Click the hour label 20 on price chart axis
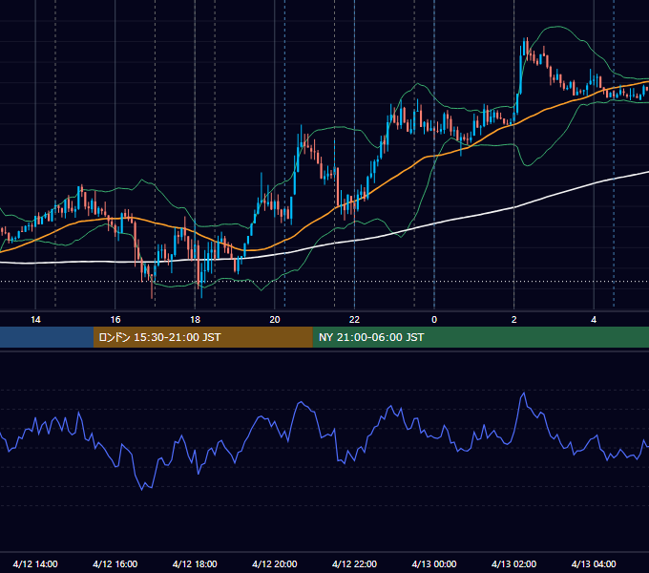This screenshot has width=649, height=573. pyautogui.click(x=275, y=320)
